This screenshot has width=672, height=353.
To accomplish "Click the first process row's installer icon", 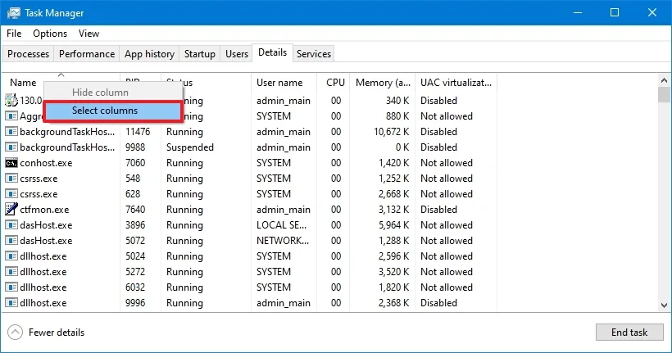I will (x=11, y=100).
